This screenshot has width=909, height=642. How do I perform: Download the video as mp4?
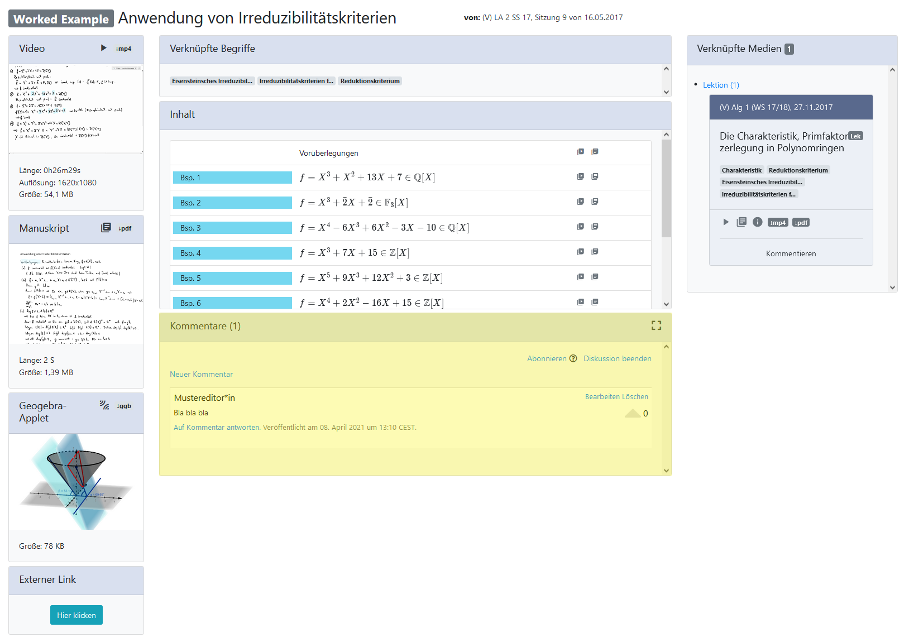coord(123,49)
